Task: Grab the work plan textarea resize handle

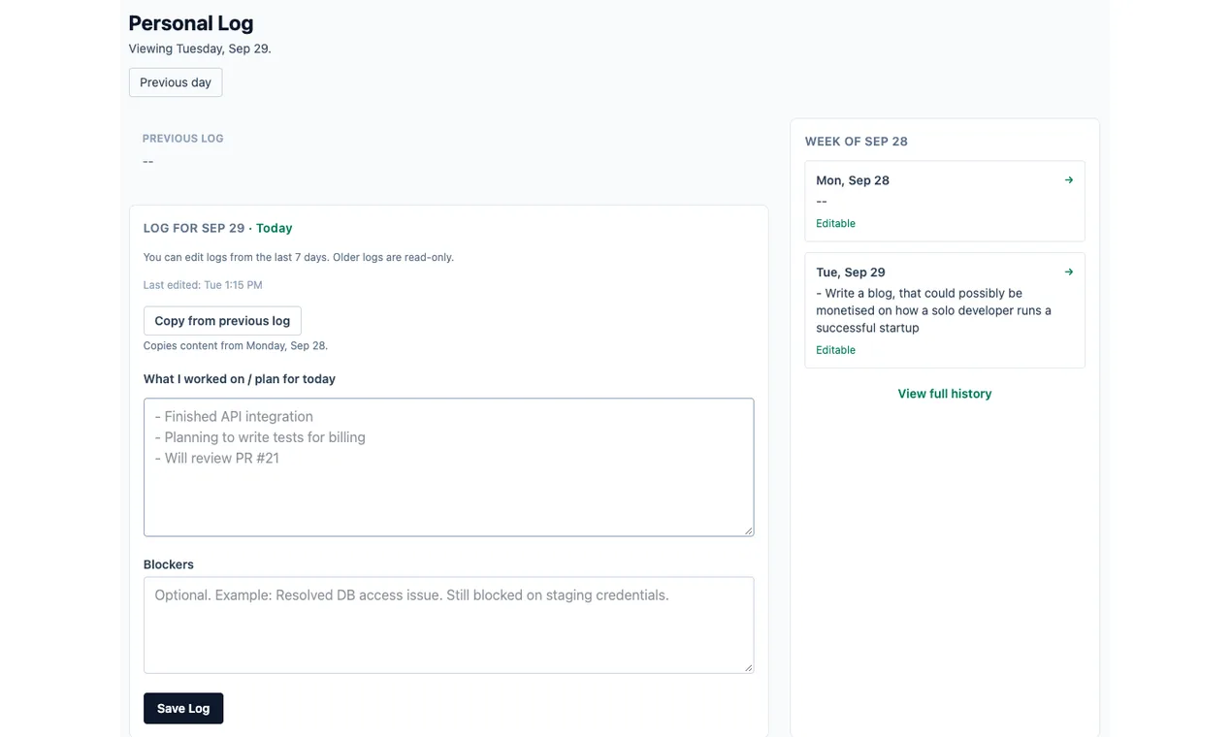Action: pyautogui.click(x=748, y=530)
